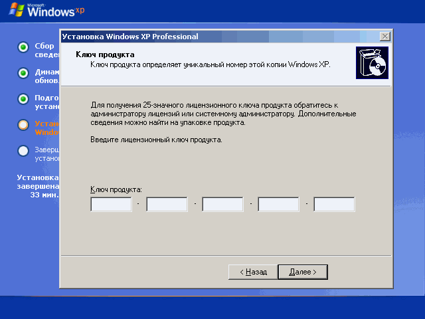425x319 pixels.
Task: Close the Windows XP setup dialog
Action: pyautogui.click(x=385, y=36)
